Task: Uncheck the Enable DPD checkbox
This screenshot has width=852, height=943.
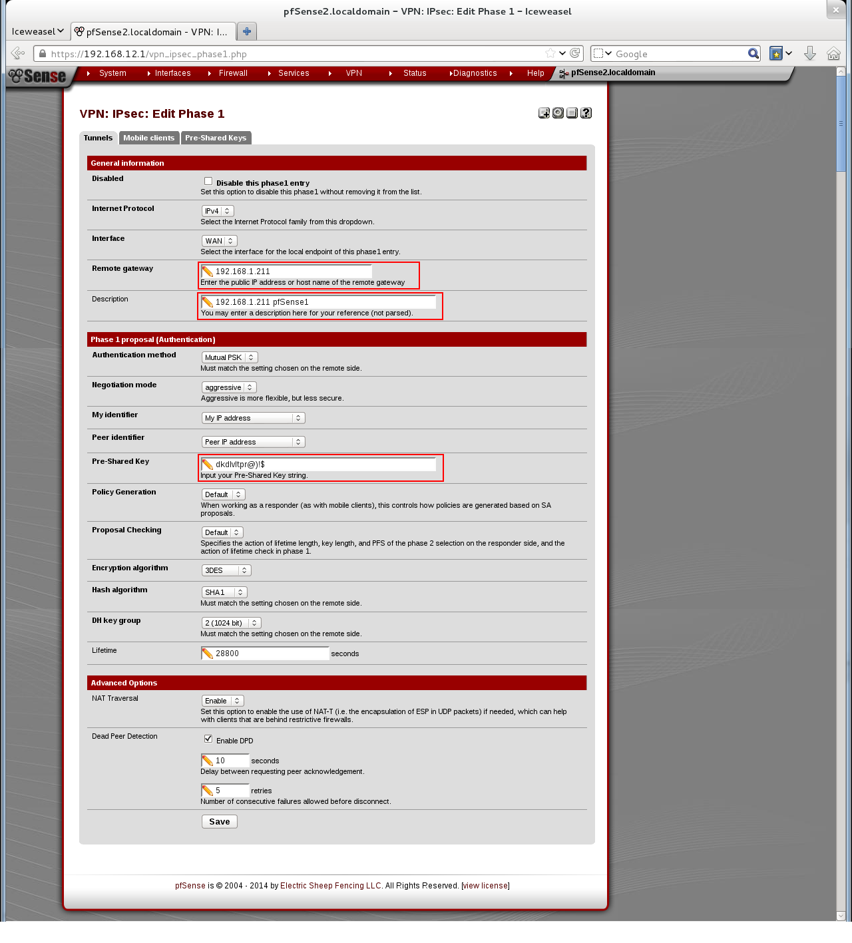Action: coord(208,739)
